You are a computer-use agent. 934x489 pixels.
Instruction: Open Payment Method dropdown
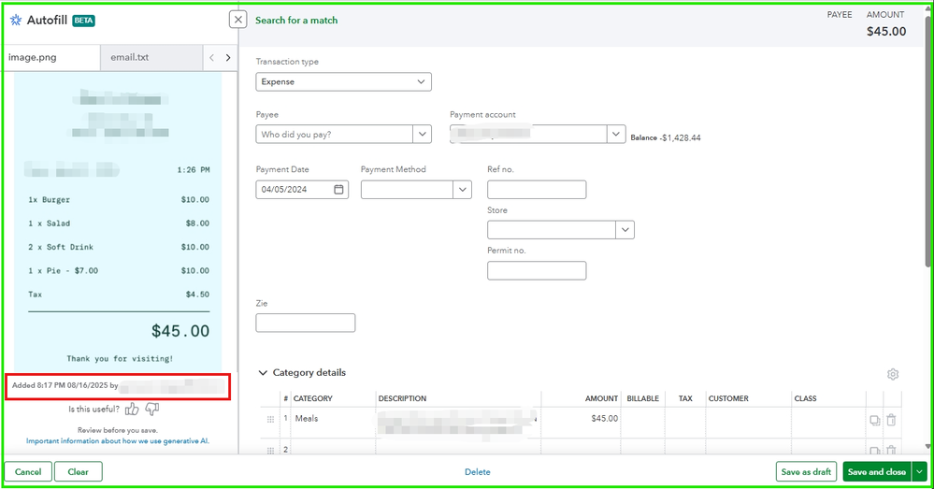pyautogui.click(x=462, y=190)
